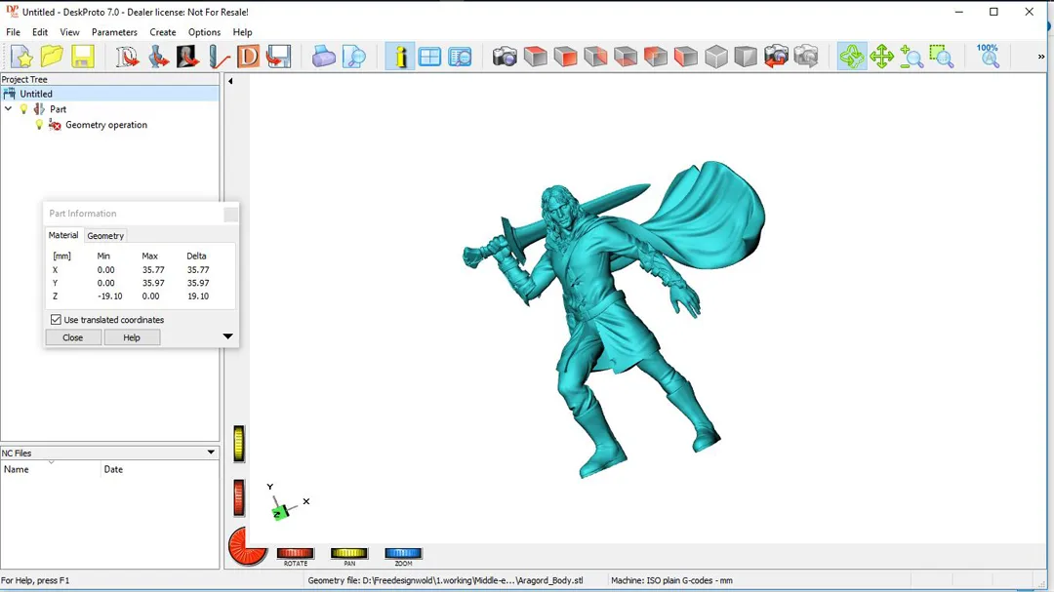Activate the green four-arrow pan mode icon
The image size is (1054, 592).
[881, 57]
